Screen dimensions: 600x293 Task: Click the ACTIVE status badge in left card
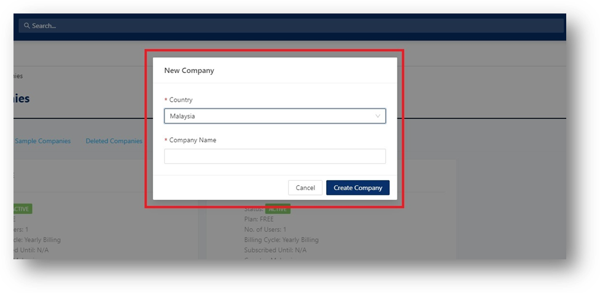pyautogui.click(x=23, y=209)
